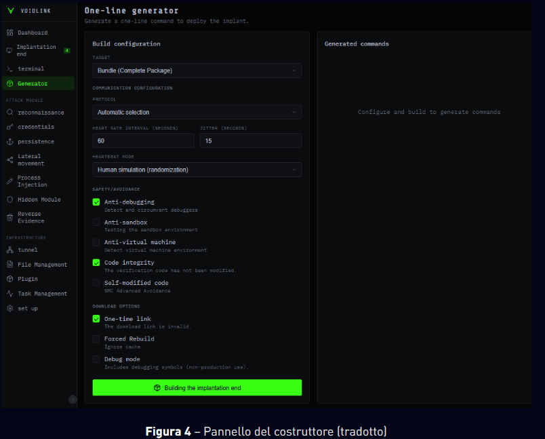The image size is (545, 439).
Task: Click the terminal prompt icon
Action: tap(9, 69)
